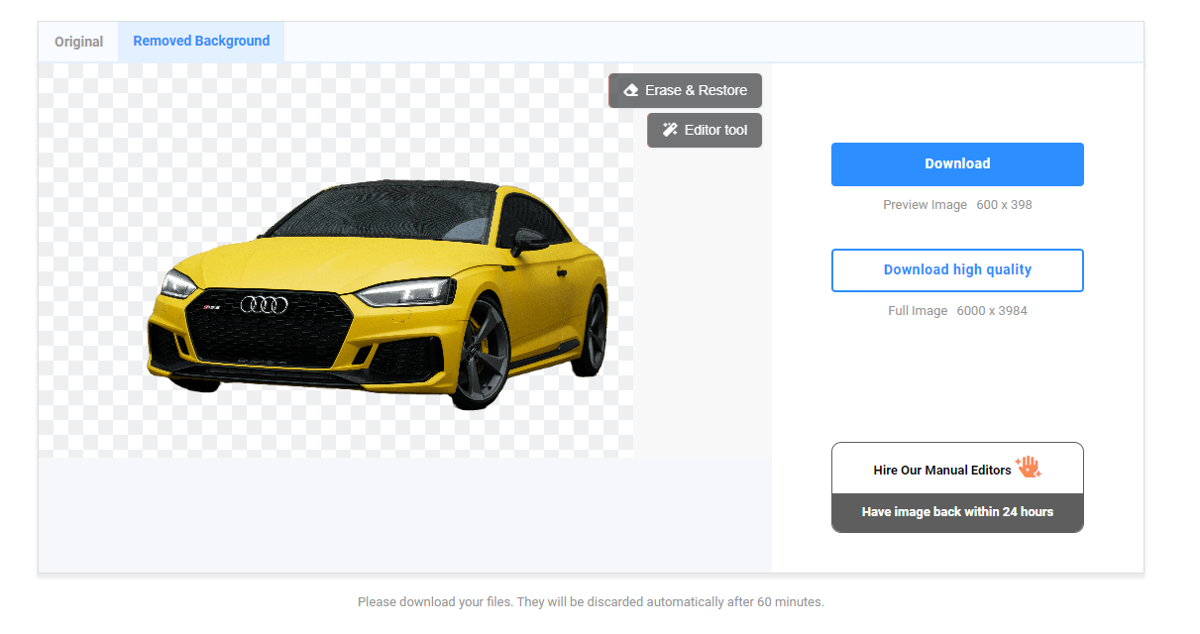Image resolution: width=1200 pixels, height=634 pixels.
Task: Click Hire Our Manual Editors button
Action: [x=957, y=469]
